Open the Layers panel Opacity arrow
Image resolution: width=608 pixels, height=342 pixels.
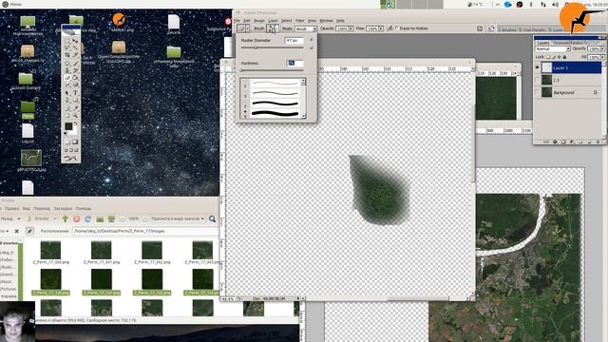click(602, 48)
